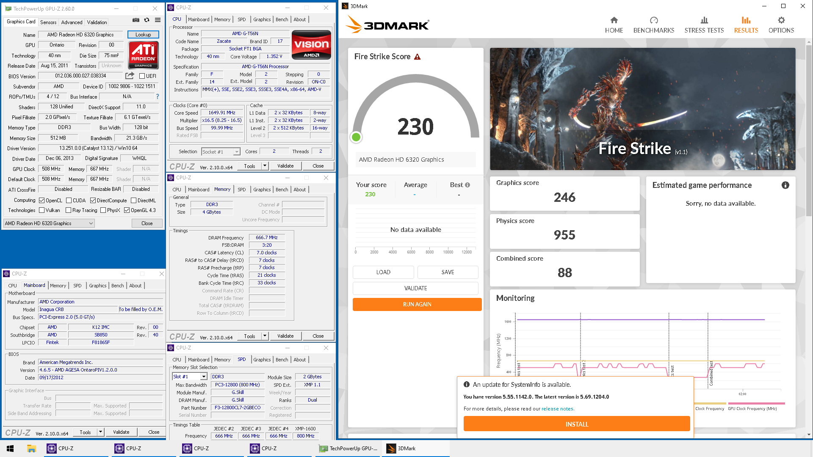The height and width of the screenshot is (457, 813).
Task: Open About tab in CPU-Z Mainboard window
Action: click(135, 286)
